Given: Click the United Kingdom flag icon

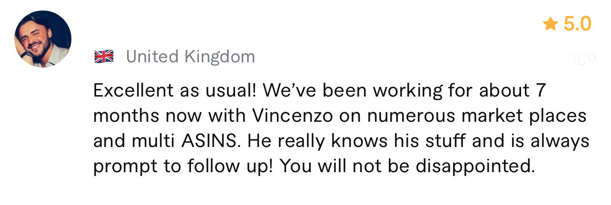Looking at the screenshot, I should coord(104,57).
